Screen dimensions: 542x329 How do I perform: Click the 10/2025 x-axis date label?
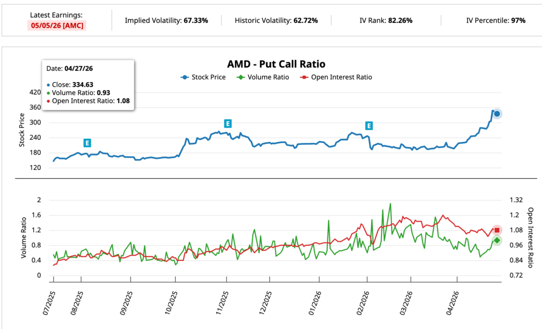[171, 303]
